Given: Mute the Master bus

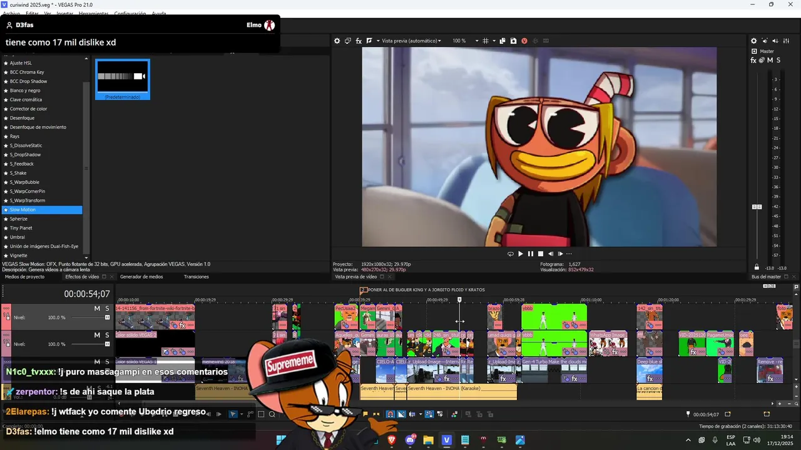Looking at the screenshot, I should click(770, 60).
